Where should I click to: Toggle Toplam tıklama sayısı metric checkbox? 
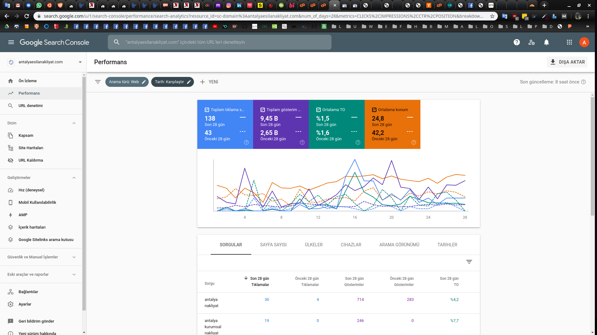point(207,110)
